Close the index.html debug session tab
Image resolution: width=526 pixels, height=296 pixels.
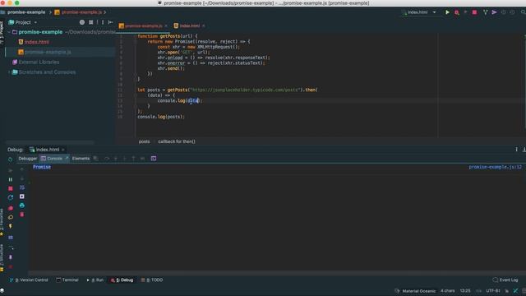[63, 150]
